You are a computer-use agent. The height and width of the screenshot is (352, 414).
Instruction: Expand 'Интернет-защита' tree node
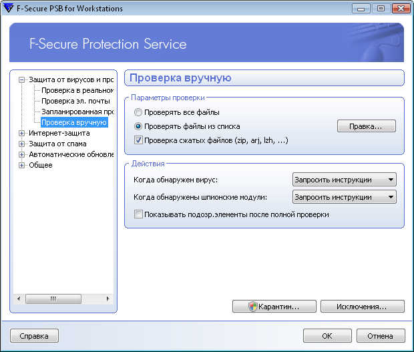pyautogui.click(x=21, y=134)
